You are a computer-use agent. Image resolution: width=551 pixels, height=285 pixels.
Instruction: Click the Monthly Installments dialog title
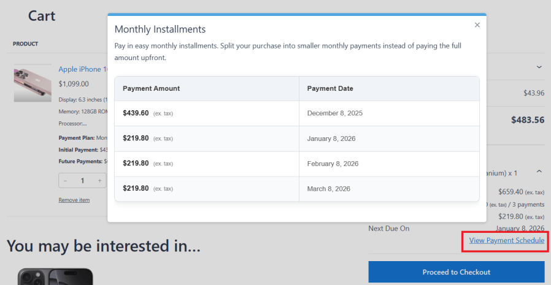pos(160,29)
